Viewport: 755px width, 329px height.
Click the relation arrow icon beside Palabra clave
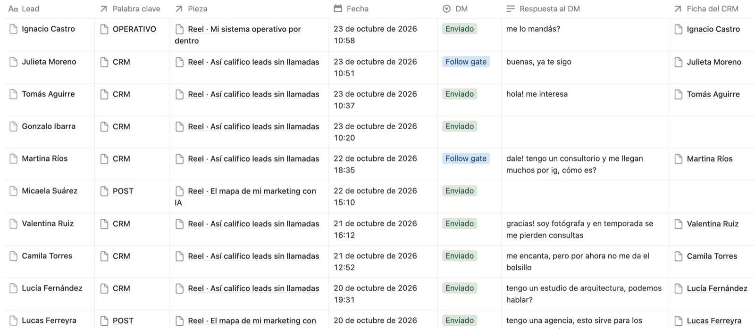tap(104, 8)
